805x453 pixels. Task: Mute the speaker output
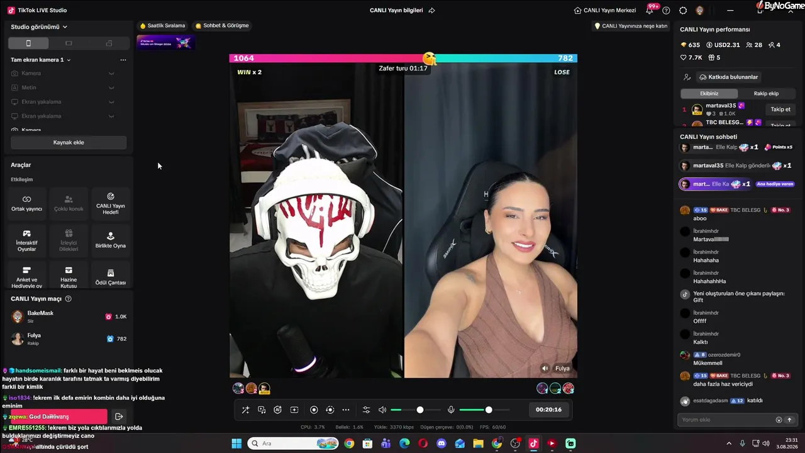click(x=382, y=410)
